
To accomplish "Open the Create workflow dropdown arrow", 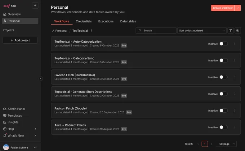I will 238,8.
